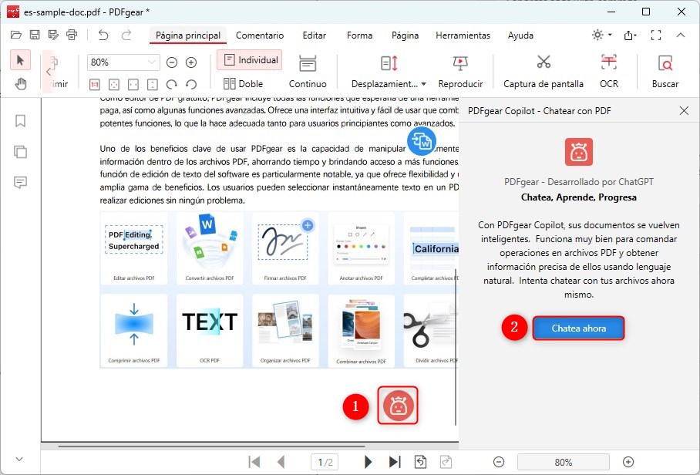Image resolution: width=700 pixels, height=475 pixels.
Task: Open a file with the folder icon
Action: click(16, 35)
